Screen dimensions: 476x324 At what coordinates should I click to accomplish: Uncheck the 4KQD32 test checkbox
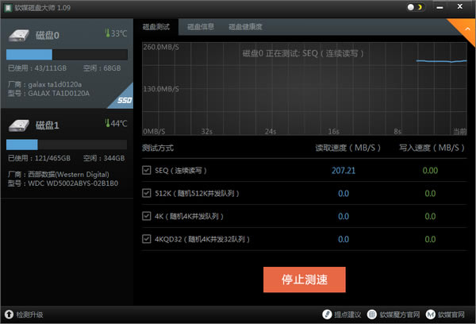pos(146,239)
